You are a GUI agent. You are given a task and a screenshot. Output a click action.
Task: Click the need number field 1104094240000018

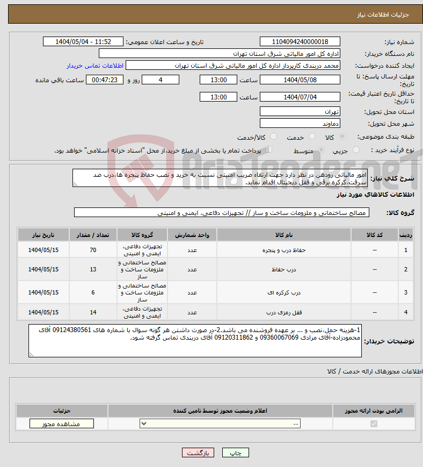[300, 42]
